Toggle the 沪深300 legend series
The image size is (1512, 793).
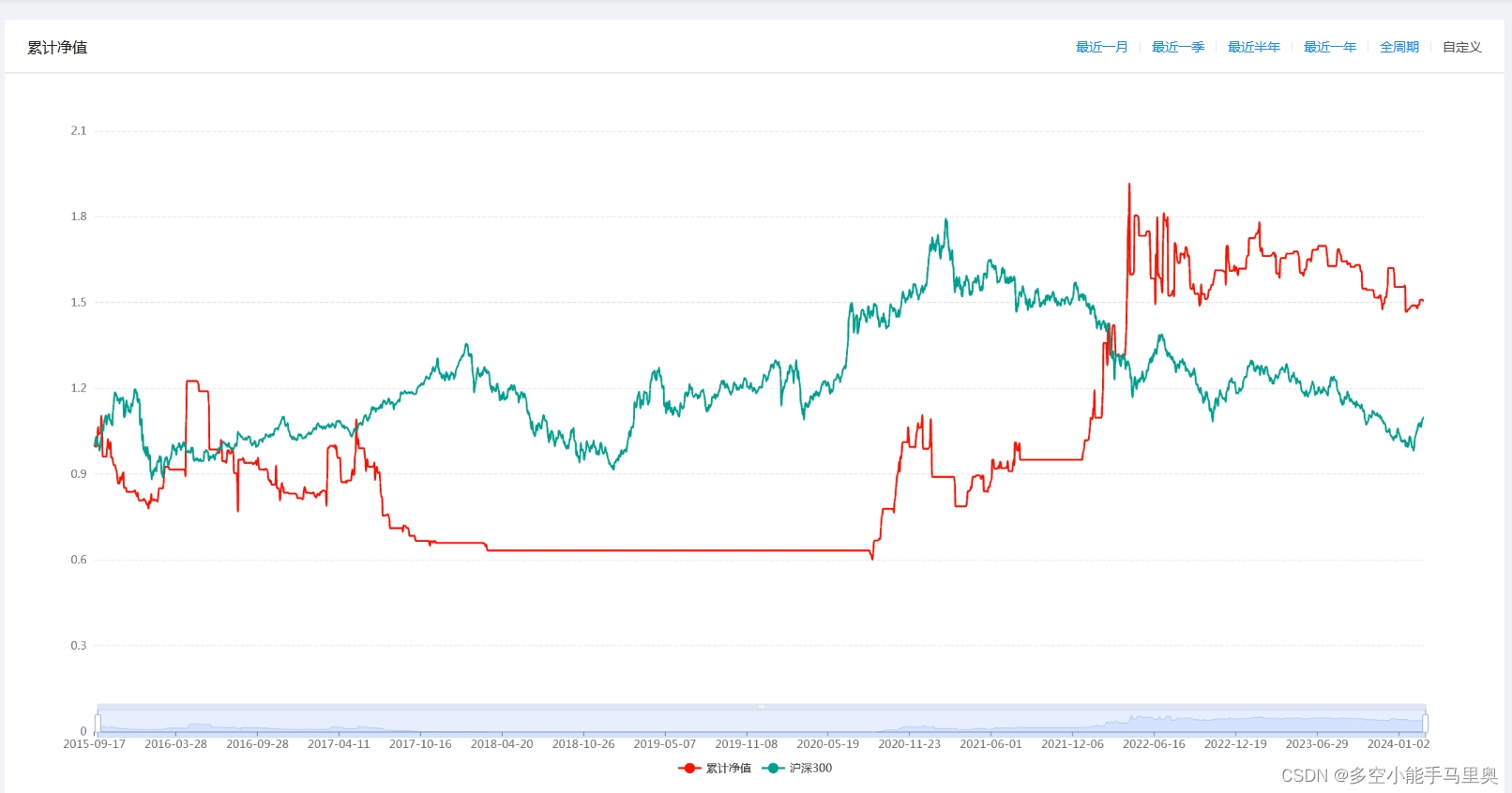[x=797, y=768]
